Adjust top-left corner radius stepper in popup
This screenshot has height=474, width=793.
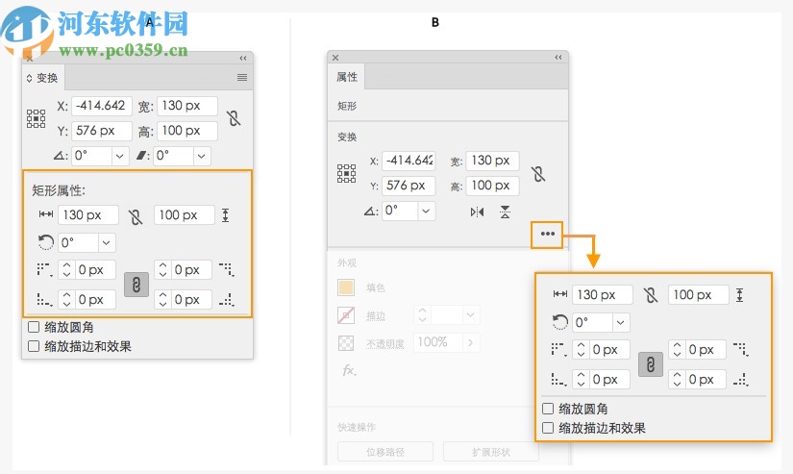[x=582, y=350]
